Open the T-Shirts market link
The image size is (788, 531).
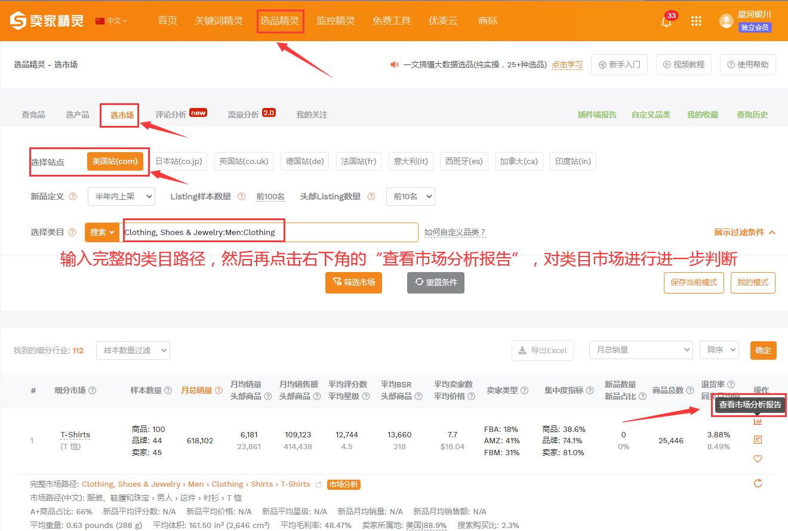(x=75, y=434)
